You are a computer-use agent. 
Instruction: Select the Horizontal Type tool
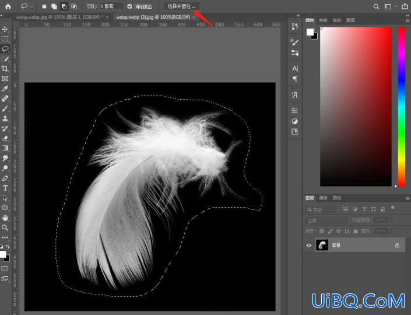(x=5, y=188)
